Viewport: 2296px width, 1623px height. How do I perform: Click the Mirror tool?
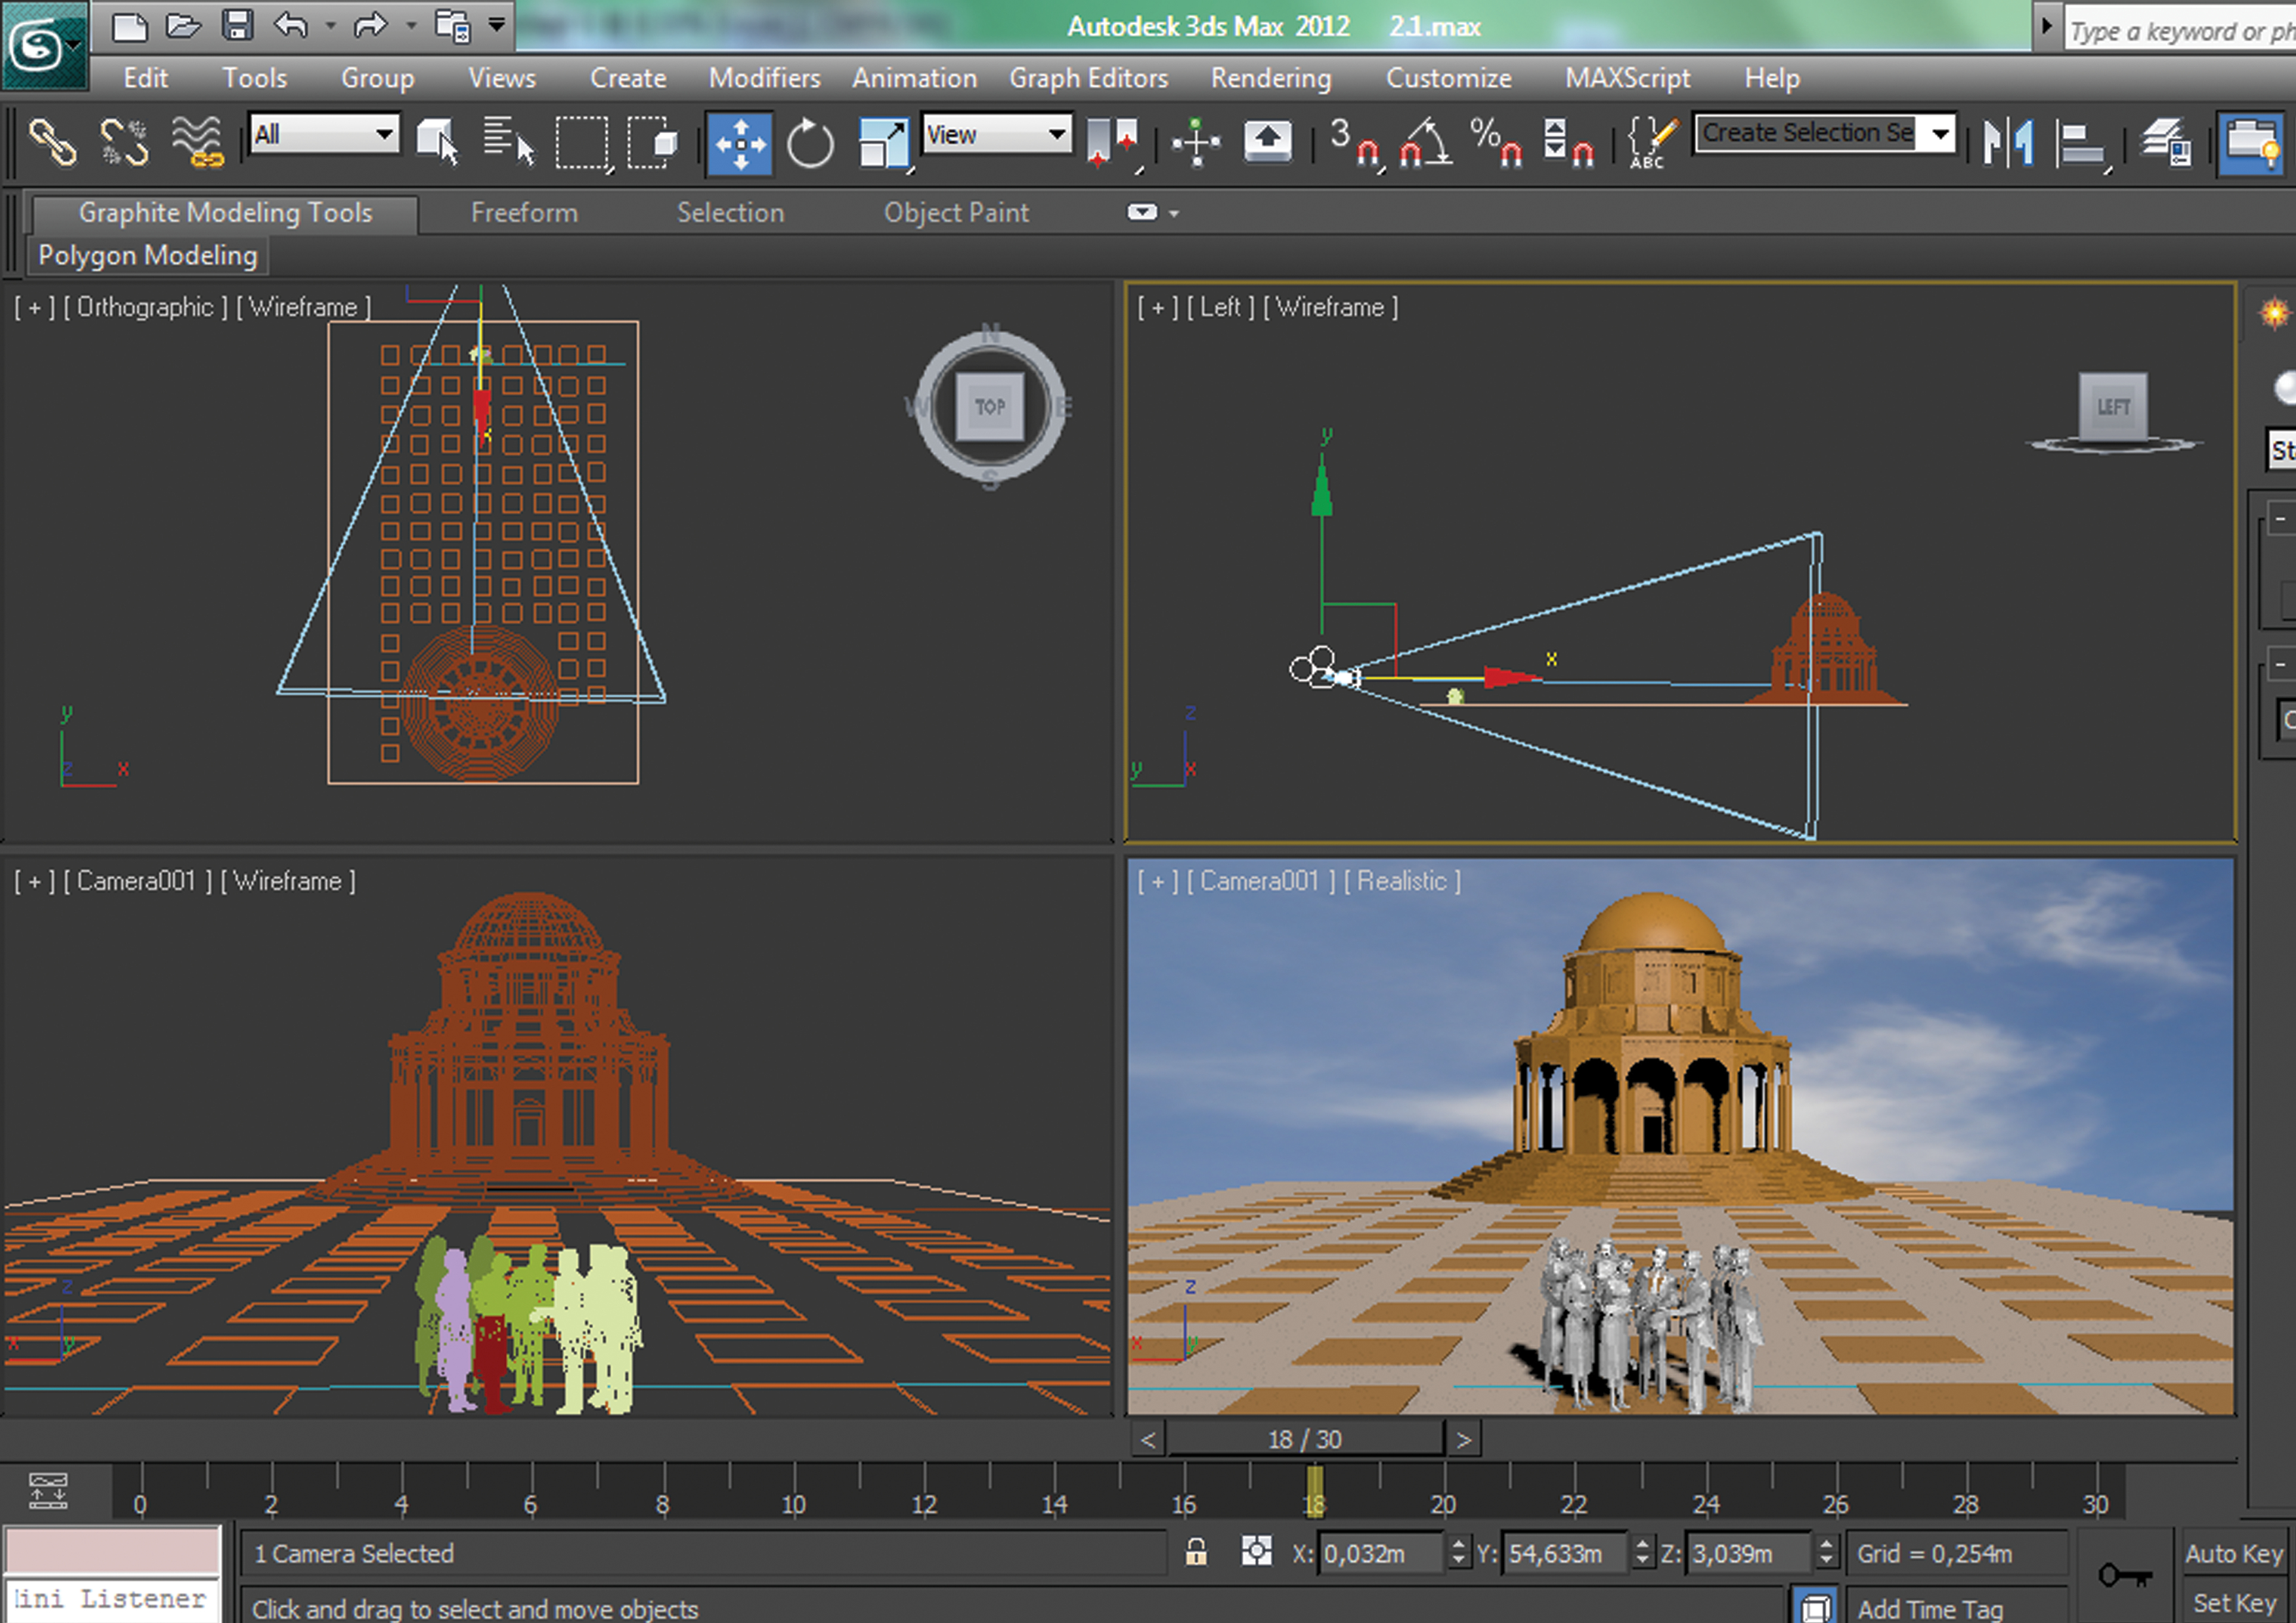pyautogui.click(x=2009, y=142)
